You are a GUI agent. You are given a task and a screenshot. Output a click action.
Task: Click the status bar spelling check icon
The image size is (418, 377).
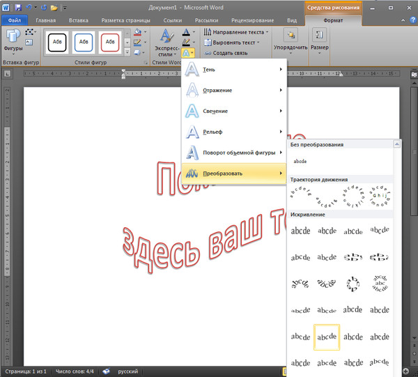[x=106, y=371]
